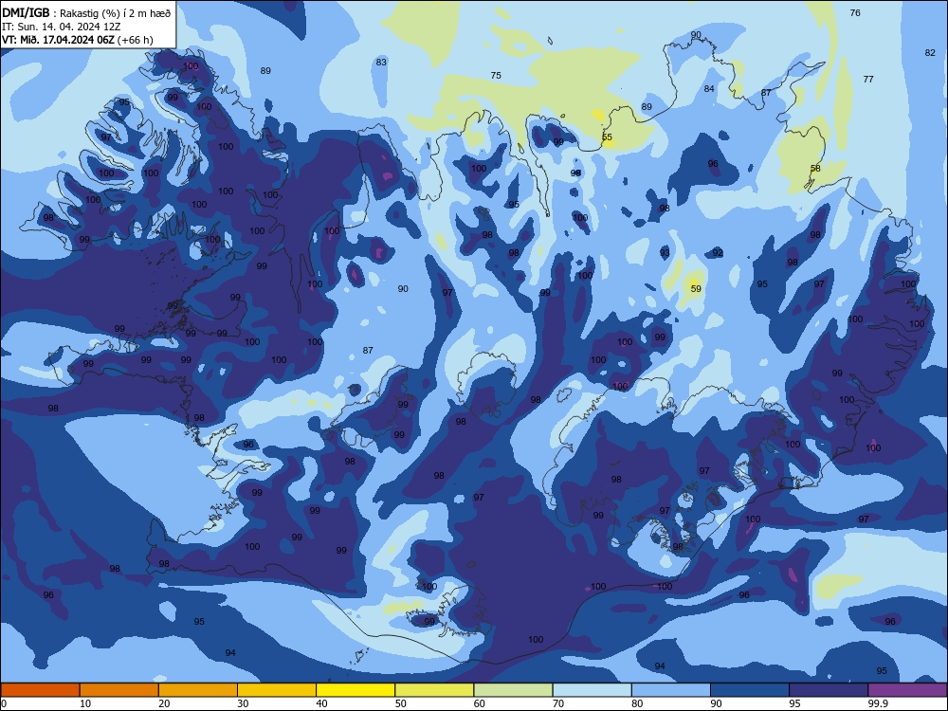Screen dimensions: 948x711
Task: Click the humidity value 83 on the map
Action: pyautogui.click(x=381, y=63)
